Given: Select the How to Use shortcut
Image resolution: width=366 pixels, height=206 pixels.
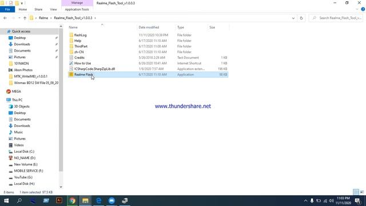Looking at the screenshot, I should coord(82,63).
